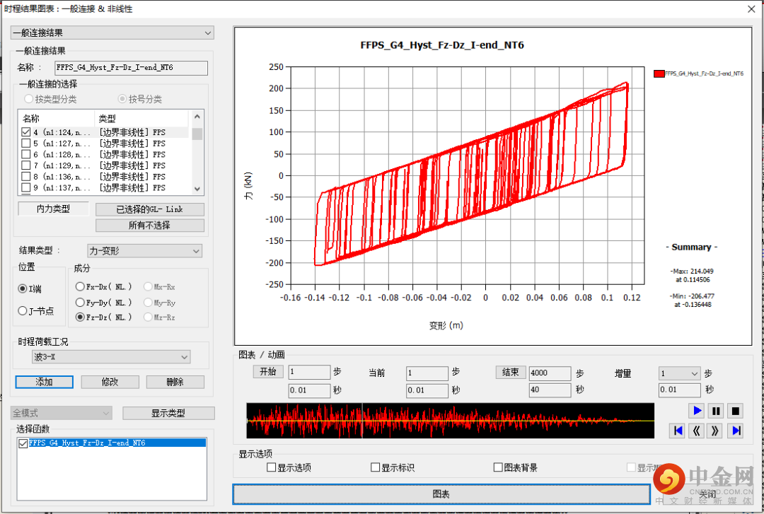
Task: Jump to last step of animation
Action: click(736, 431)
